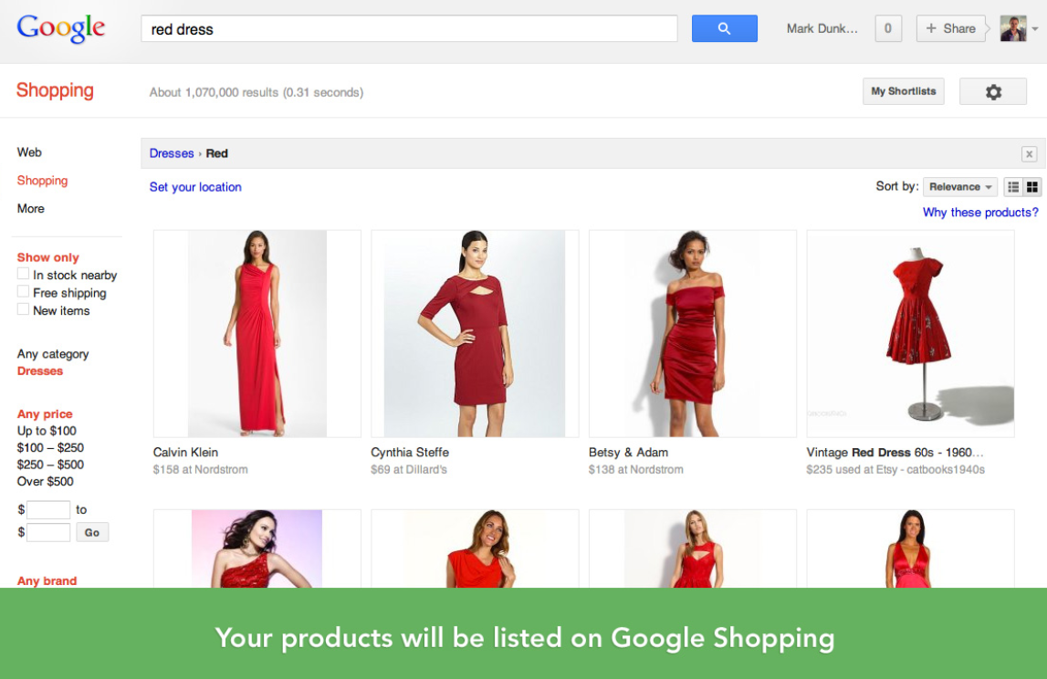Image resolution: width=1047 pixels, height=679 pixels.
Task: Switch results to grid view
Action: [x=1032, y=186]
